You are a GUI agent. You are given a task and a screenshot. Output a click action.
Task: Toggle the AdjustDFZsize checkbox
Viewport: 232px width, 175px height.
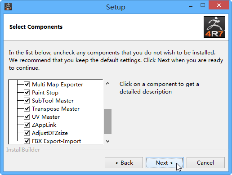click(x=27, y=133)
